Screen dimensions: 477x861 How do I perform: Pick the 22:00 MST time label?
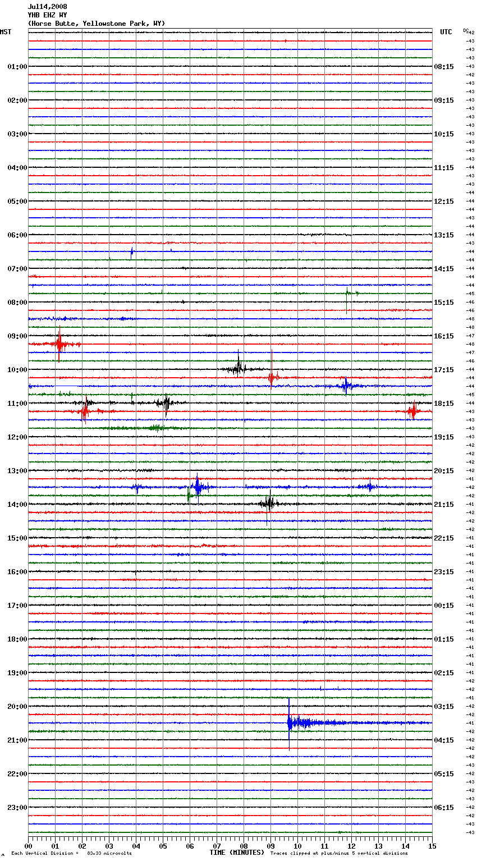[x=17, y=774]
